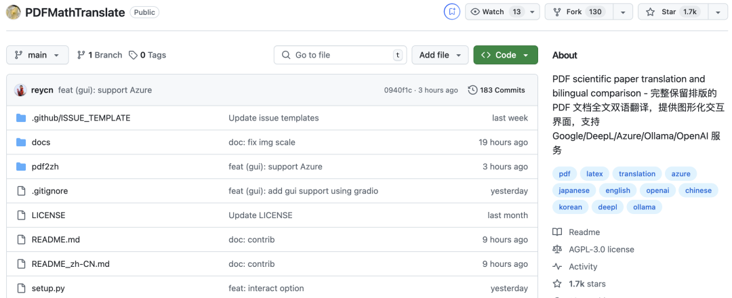Viewport: 732px width, 298px height.
Task: Open the 1 Branch view
Action: (x=100, y=55)
